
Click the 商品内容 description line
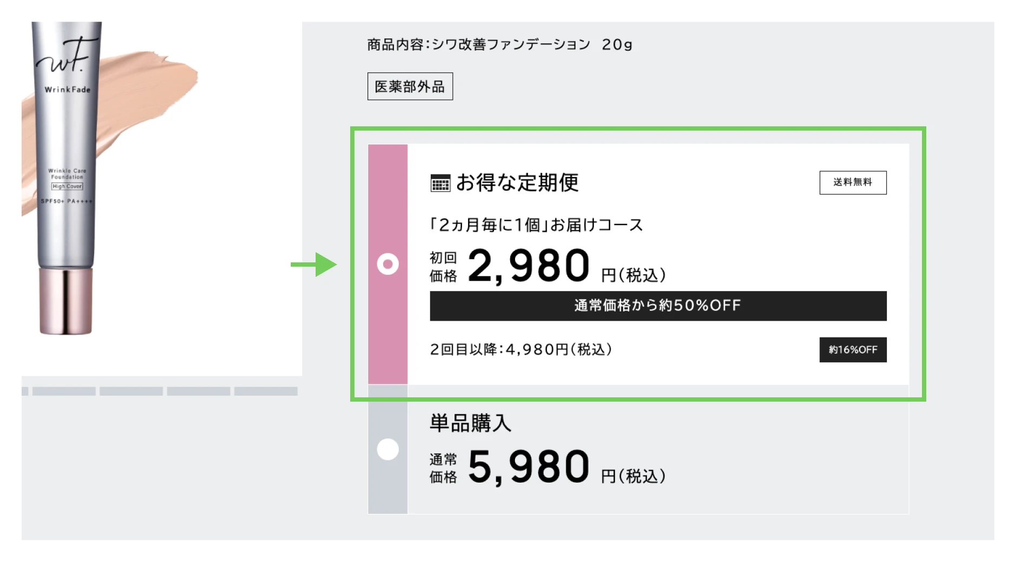click(499, 44)
